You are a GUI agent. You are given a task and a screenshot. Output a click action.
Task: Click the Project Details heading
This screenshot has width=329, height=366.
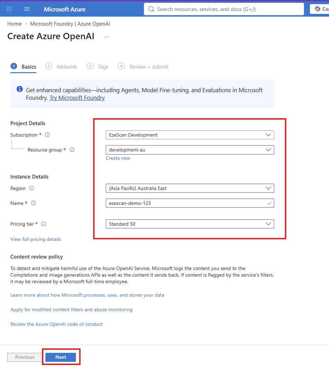(x=28, y=123)
